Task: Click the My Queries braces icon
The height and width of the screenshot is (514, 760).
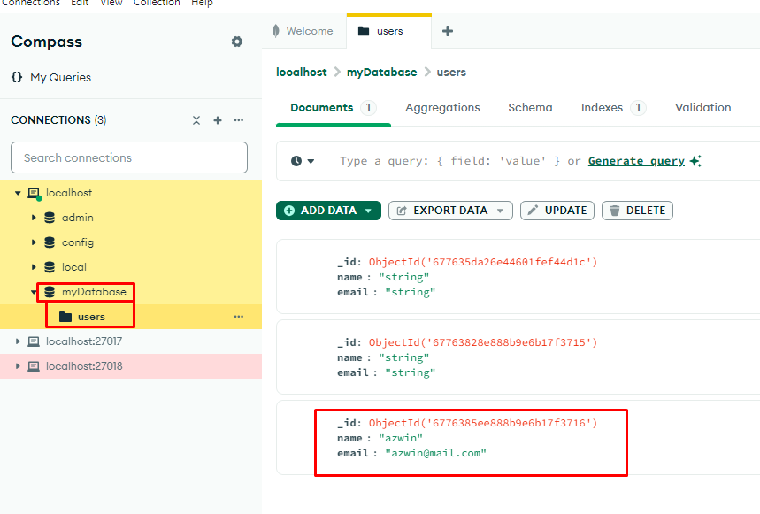Action: (17, 77)
